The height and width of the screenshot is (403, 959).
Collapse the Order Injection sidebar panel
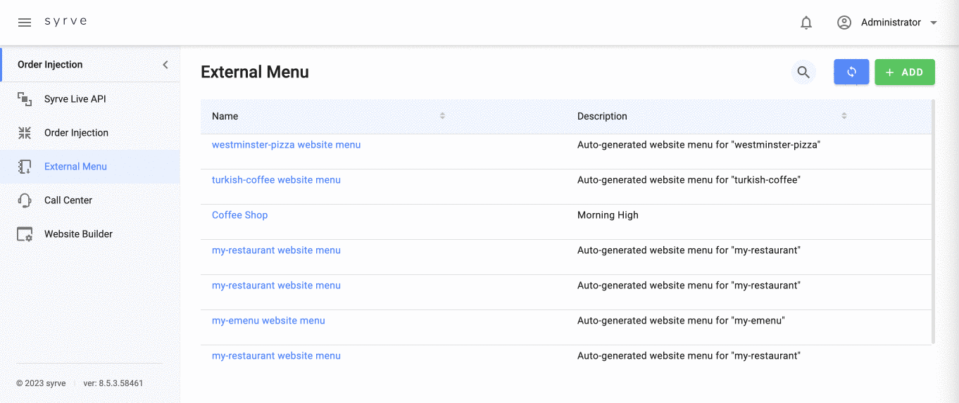pyautogui.click(x=165, y=65)
